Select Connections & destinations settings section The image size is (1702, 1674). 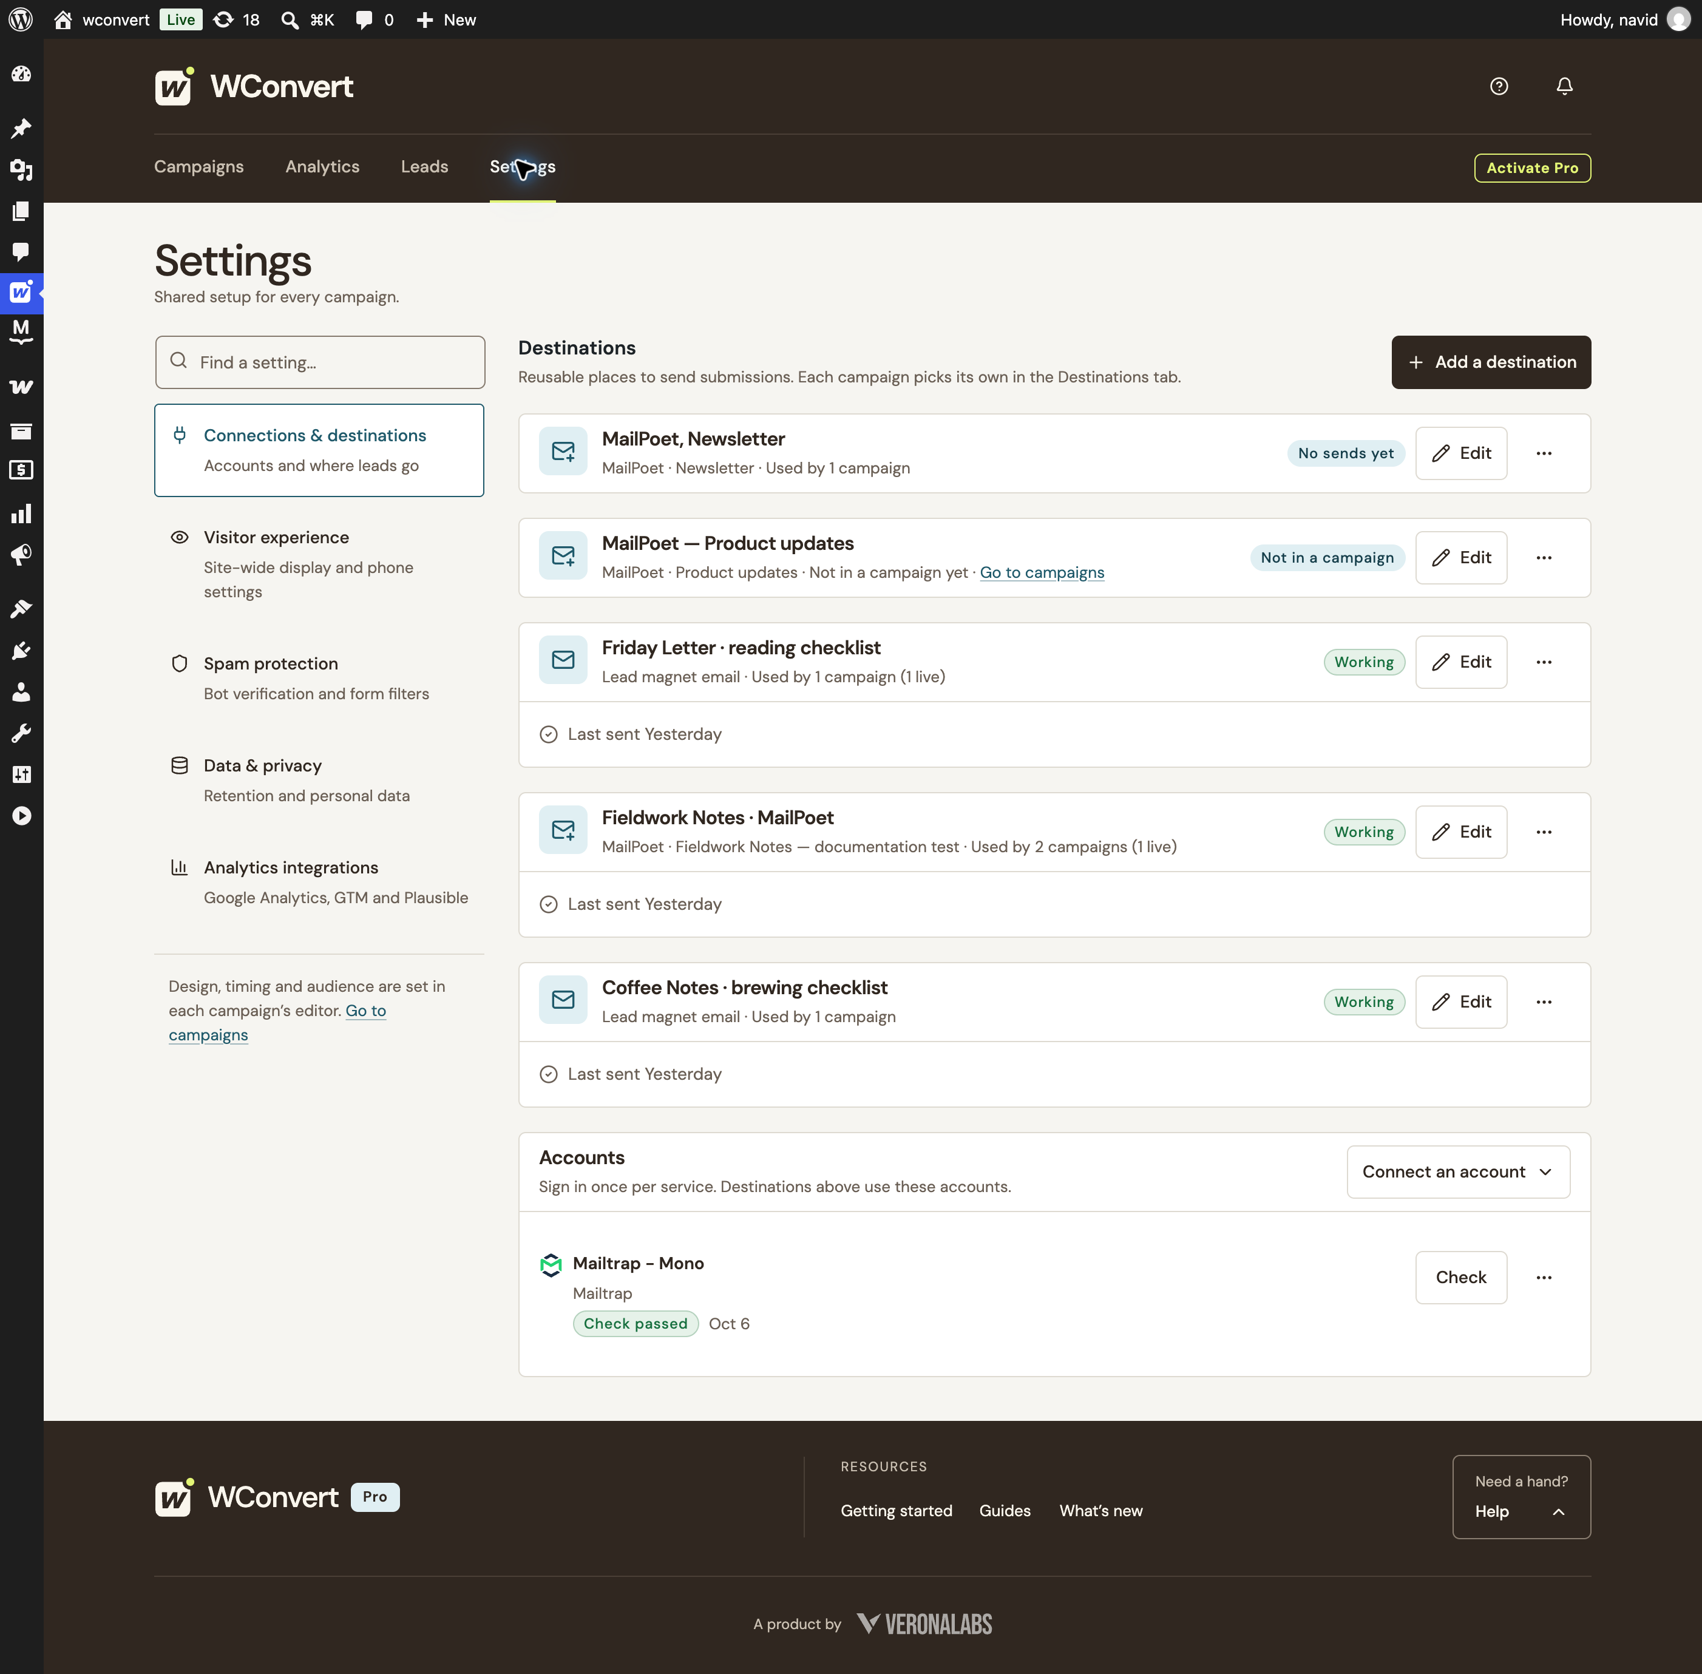319,450
